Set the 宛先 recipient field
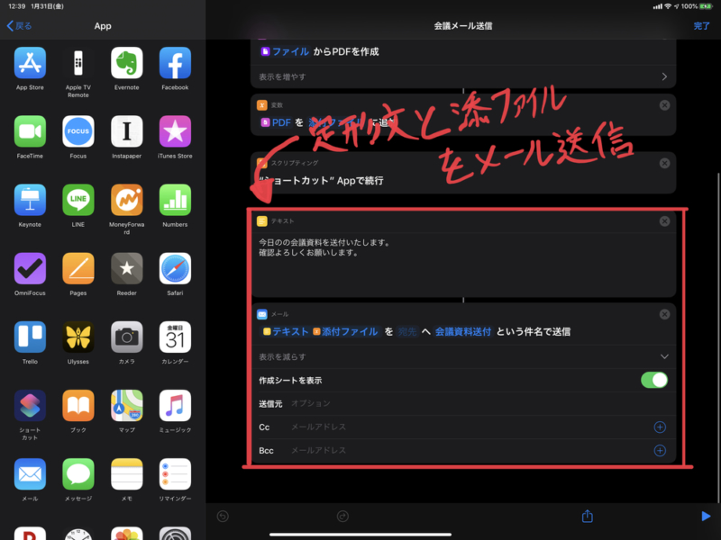The image size is (721, 540). point(407,331)
